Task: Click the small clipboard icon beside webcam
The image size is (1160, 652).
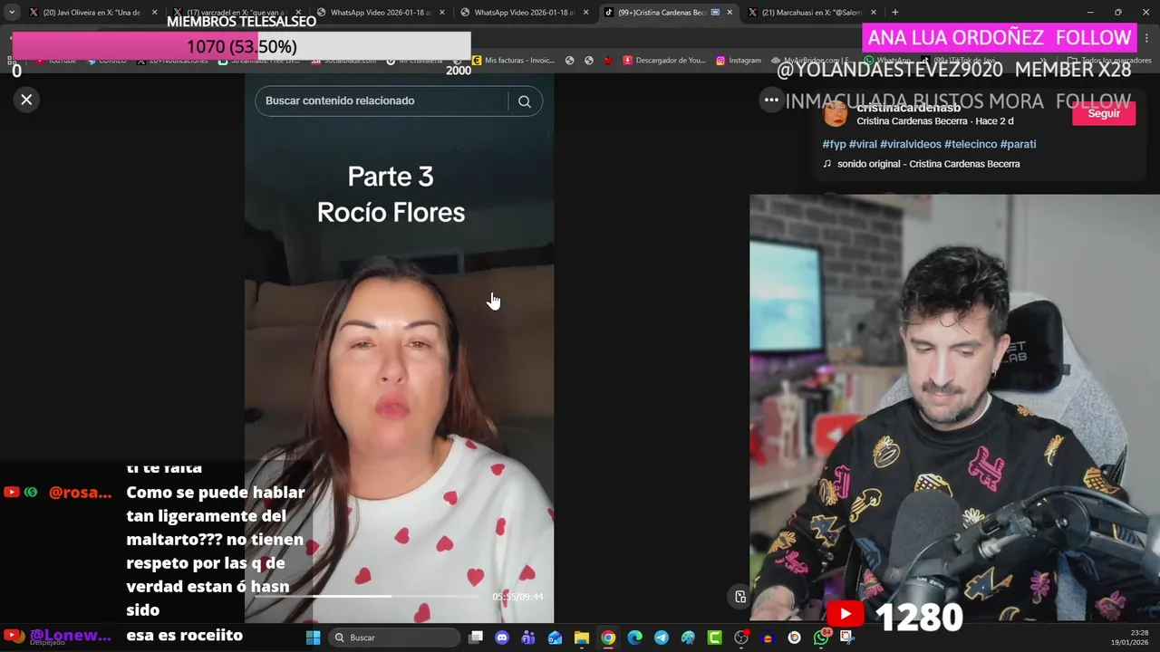Action: (x=740, y=597)
